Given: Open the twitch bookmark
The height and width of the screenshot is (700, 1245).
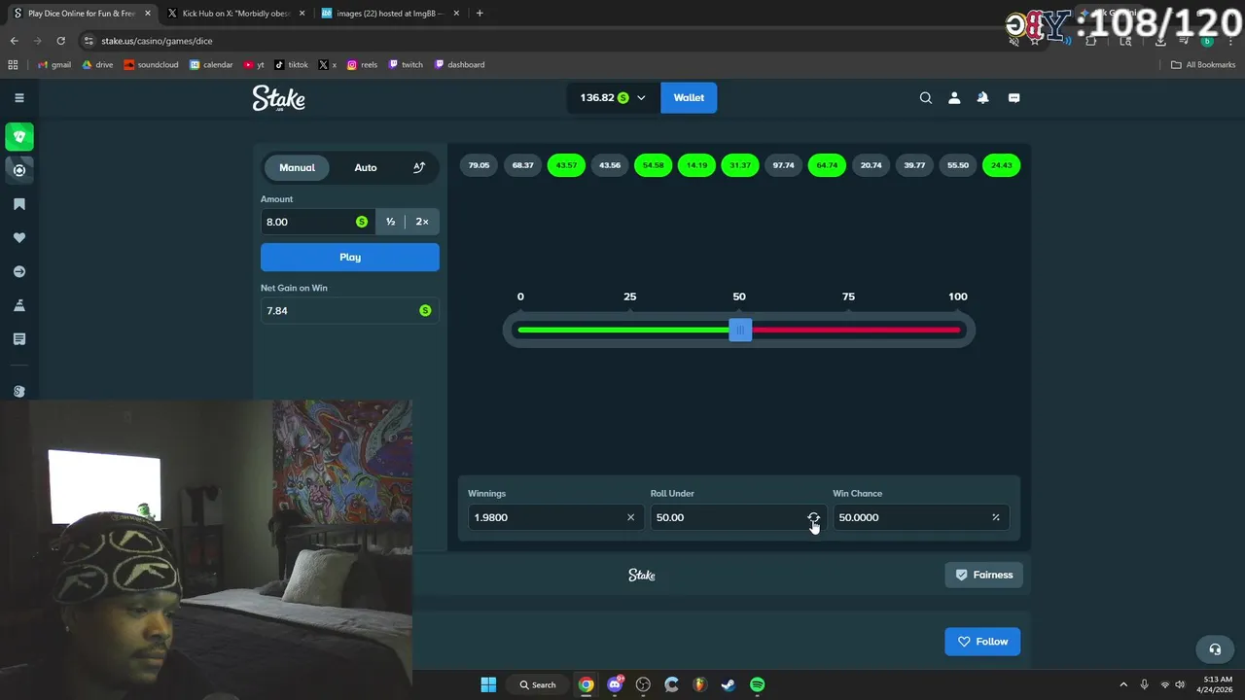Looking at the screenshot, I should click(x=406, y=65).
